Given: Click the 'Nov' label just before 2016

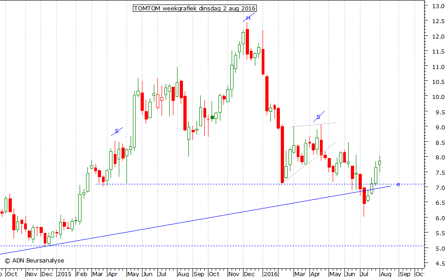Looking at the screenshot, I should click(x=234, y=274).
